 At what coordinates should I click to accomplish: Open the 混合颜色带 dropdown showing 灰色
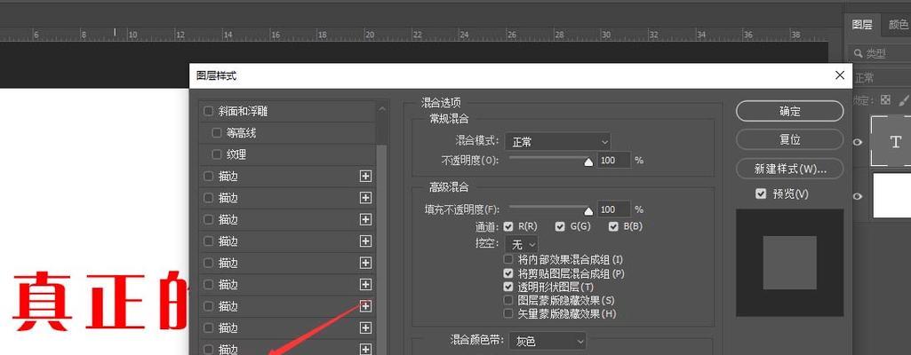pyautogui.click(x=547, y=341)
